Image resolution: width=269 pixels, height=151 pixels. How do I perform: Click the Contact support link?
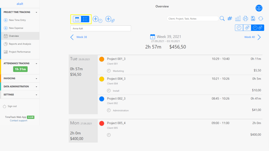point(19,120)
